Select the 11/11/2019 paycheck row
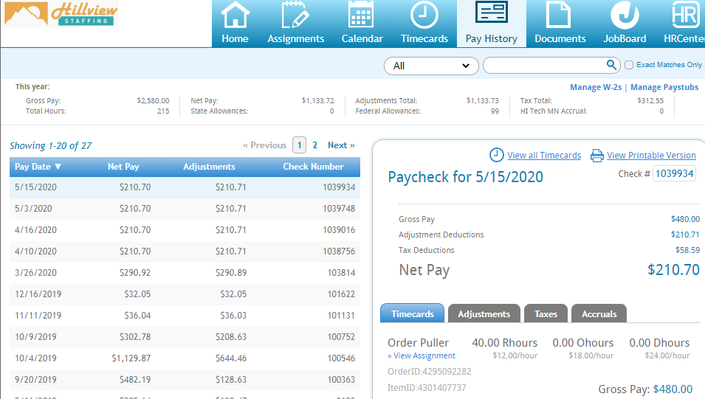This screenshot has width=705, height=399. coord(185,316)
